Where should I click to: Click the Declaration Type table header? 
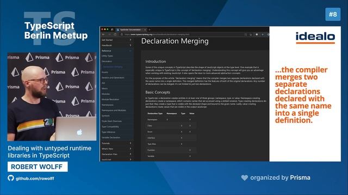pyautogui.click(x=155, y=113)
